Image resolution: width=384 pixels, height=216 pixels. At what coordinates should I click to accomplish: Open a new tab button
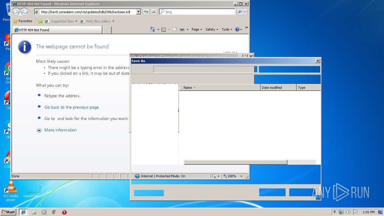click(107, 30)
